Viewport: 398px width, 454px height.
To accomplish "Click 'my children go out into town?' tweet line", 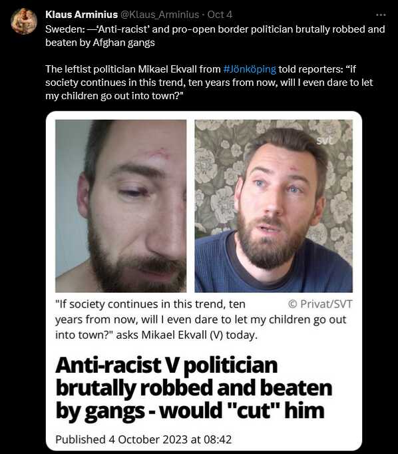I will pyautogui.click(x=114, y=96).
